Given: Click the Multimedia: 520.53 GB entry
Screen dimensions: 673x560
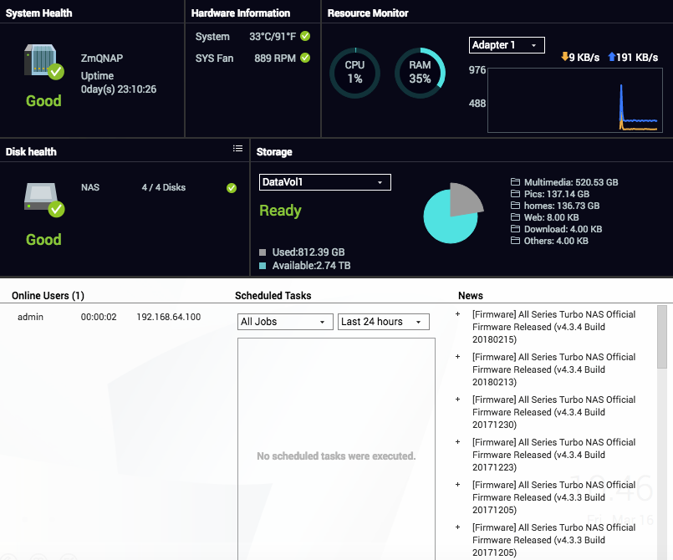Looking at the screenshot, I should point(571,182).
